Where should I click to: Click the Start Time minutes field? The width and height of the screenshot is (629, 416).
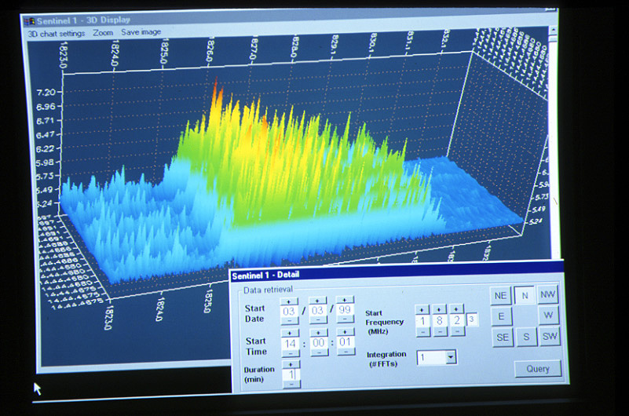317,343
